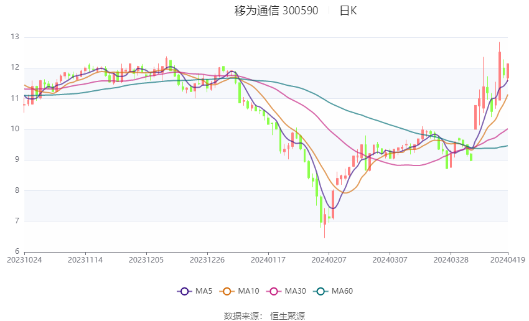This screenshot has width=529, height=321.
Task: Toggle the MA60 teal legend marker
Action: [x=321, y=291]
